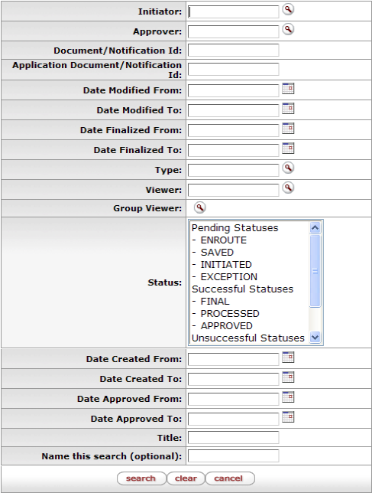Open the Group Viewer lookup icon
Screen dimensions: 372x493
[x=200, y=207]
